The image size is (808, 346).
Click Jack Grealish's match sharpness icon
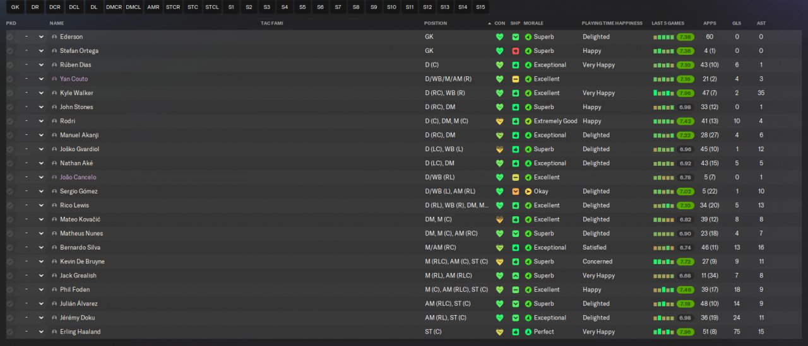516,275
